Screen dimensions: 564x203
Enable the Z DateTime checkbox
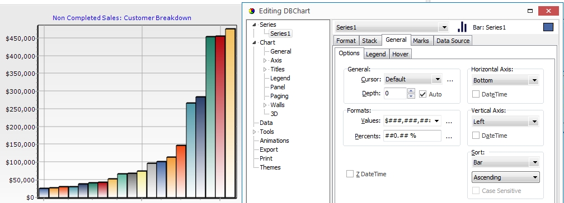350,174
